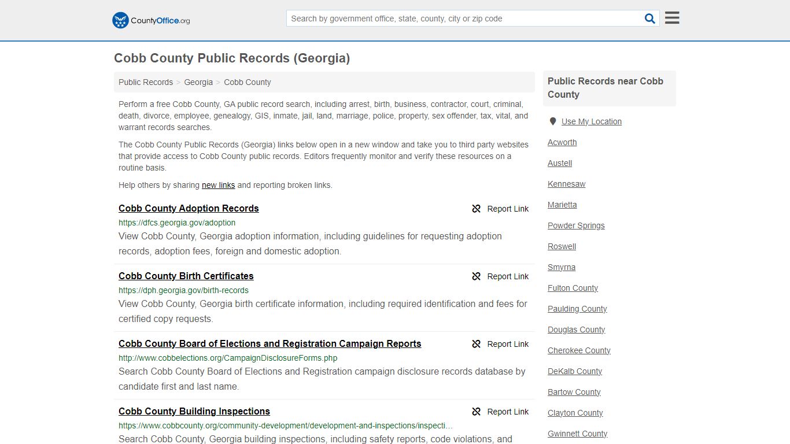Screen dimensions: 790x444
Task: Open Acworth public records
Action: point(562,142)
